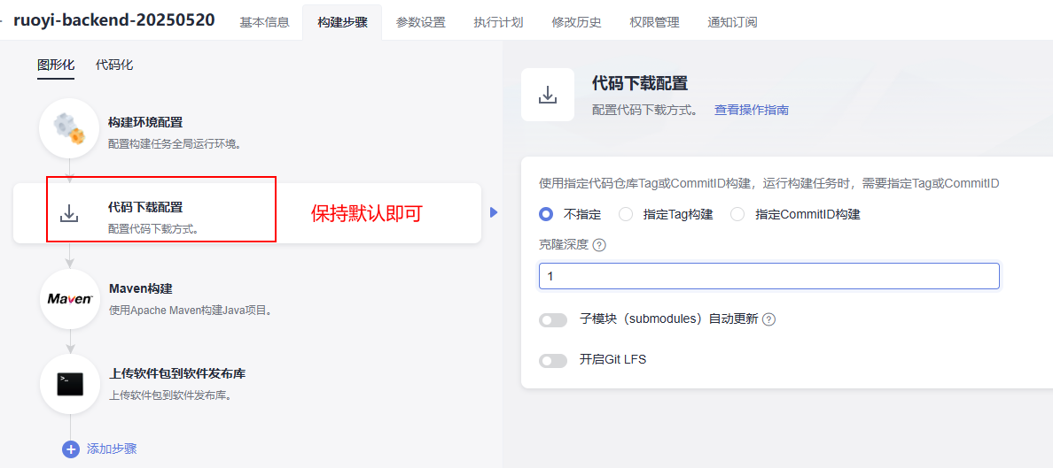Viewport: 1053px width, 468px height.
Task: Click help icon beside 子模块自动更新
Action: point(769,320)
